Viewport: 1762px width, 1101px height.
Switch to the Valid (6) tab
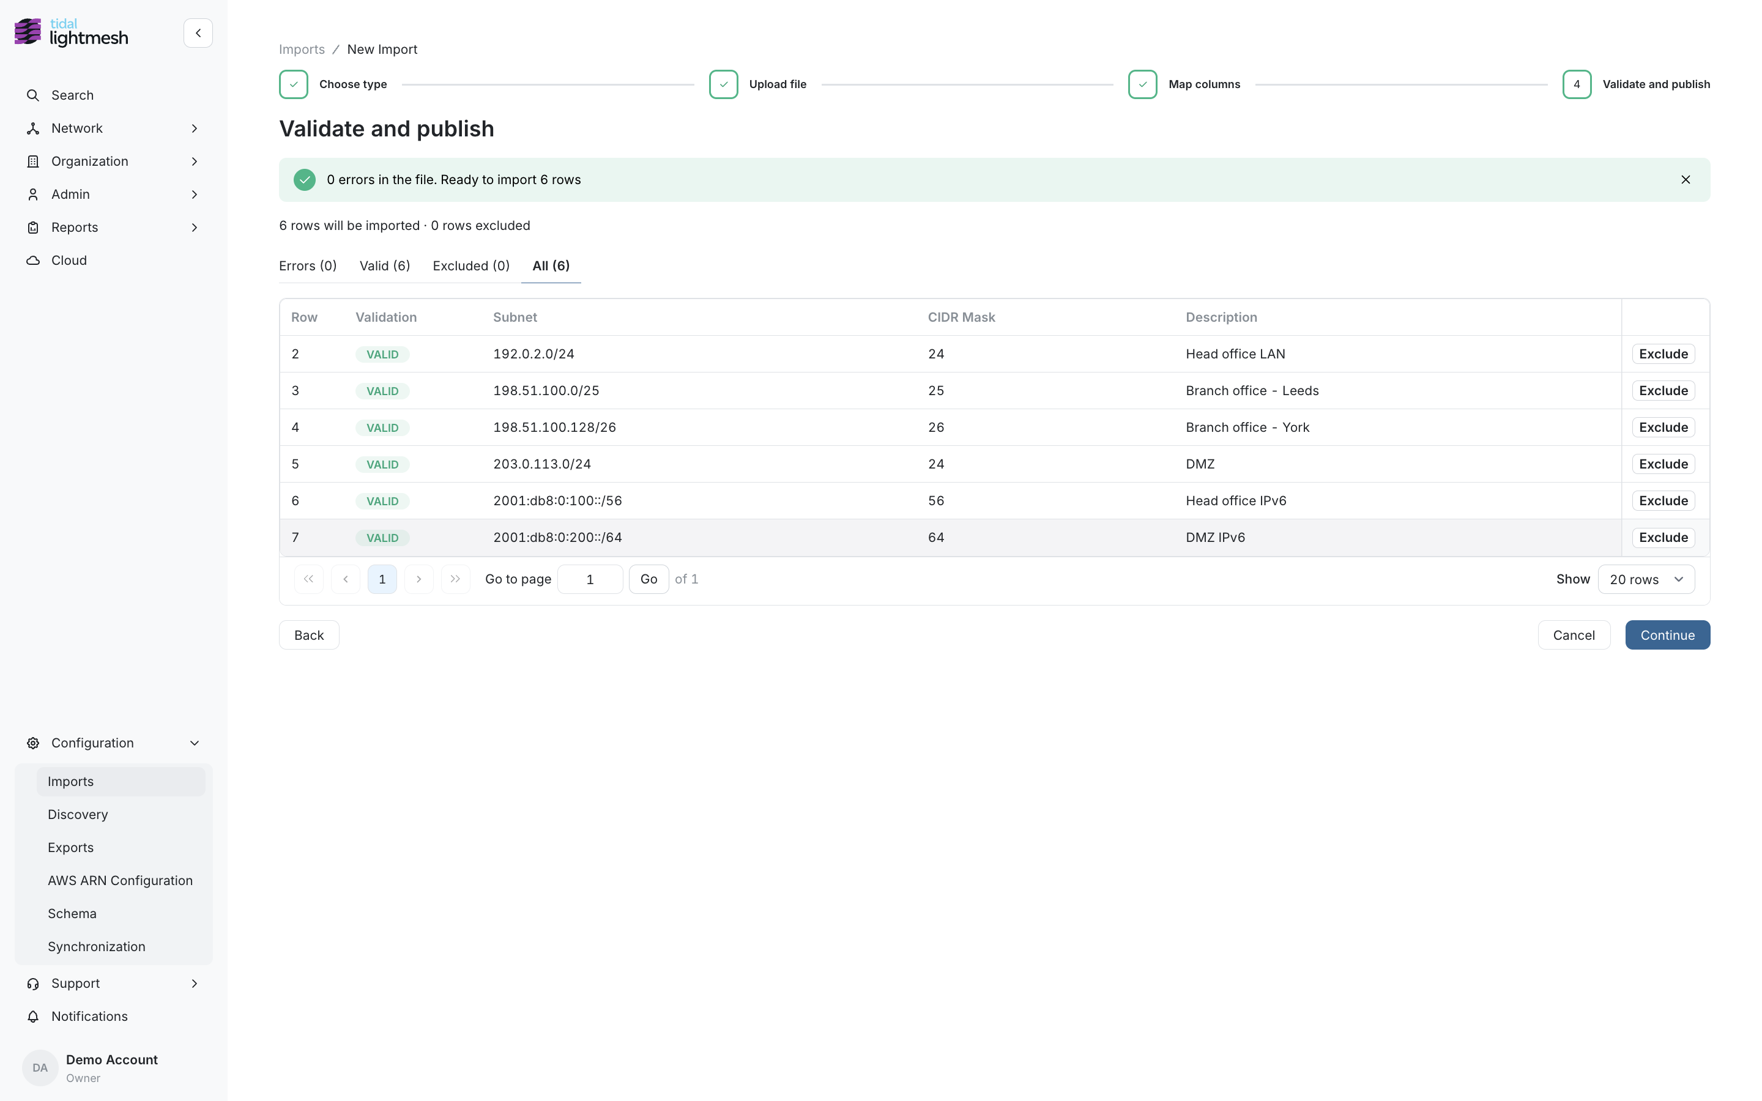pyautogui.click(x=384, y=266)
